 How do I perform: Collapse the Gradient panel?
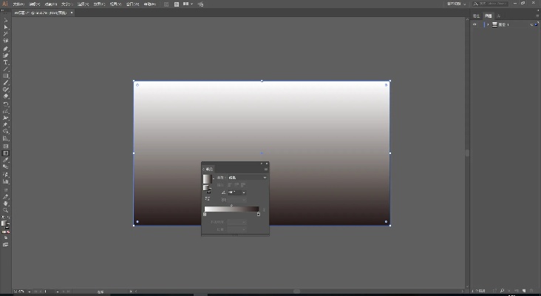[x=261, y=164]
